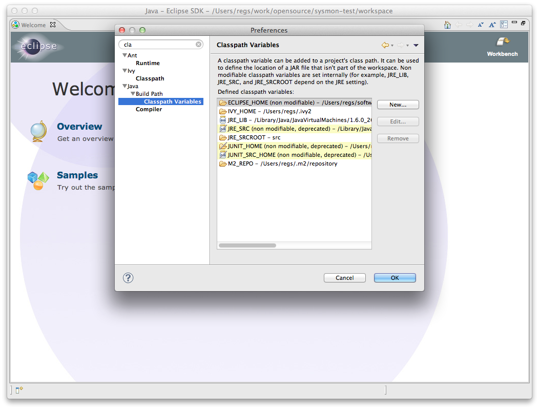Screen dimensions: 539x409
Task: Click the Cancel button
Action: pos(344,278)
